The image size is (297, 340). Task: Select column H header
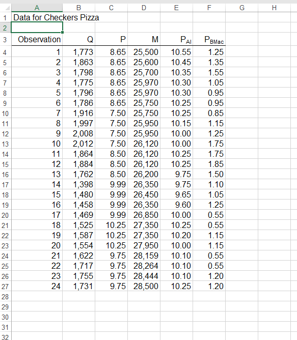(274, 8)
